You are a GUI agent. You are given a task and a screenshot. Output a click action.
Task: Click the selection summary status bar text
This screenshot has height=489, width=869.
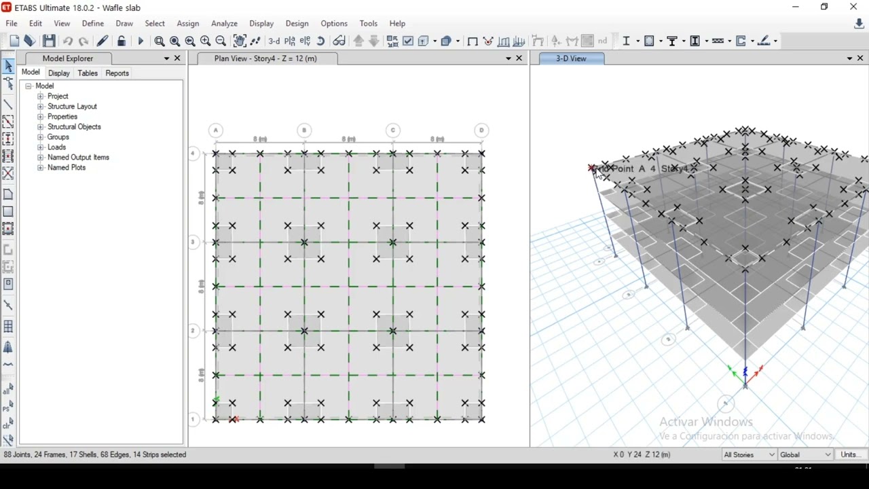95,454
